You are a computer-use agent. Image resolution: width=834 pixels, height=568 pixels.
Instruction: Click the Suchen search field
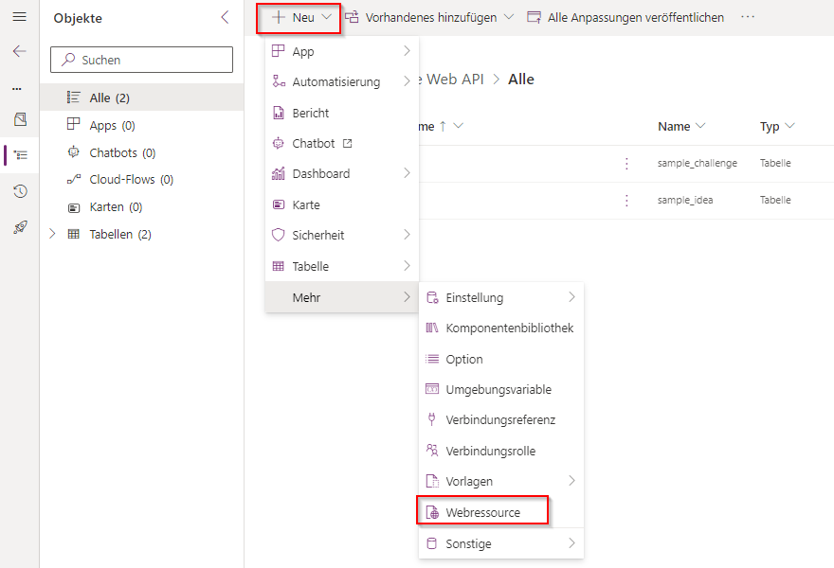click(142, 60)
